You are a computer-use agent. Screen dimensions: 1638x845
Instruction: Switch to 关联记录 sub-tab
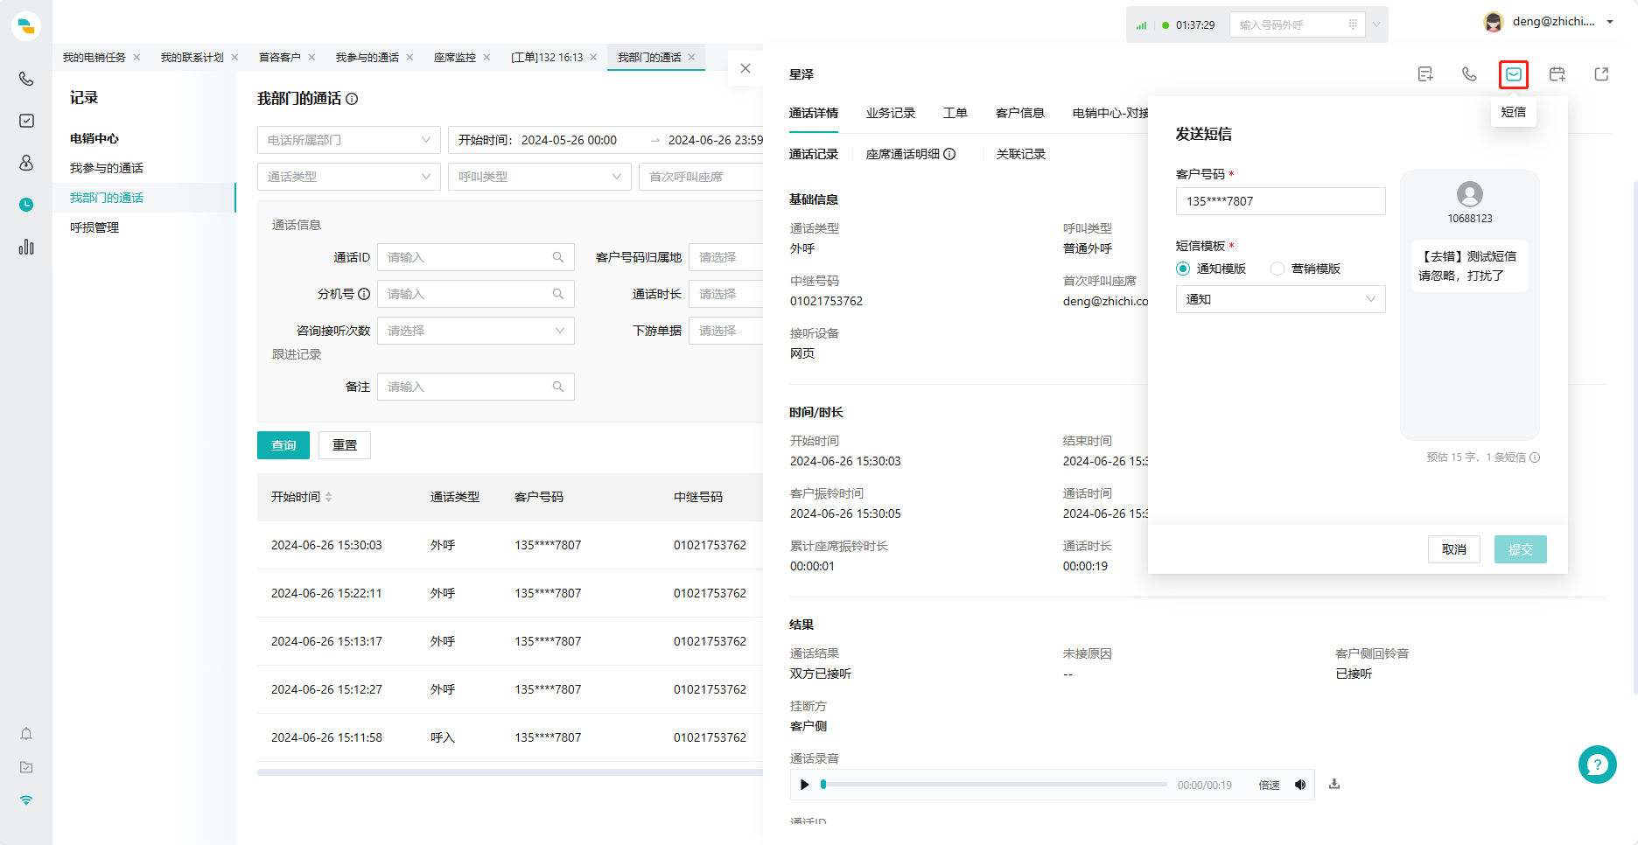1021,154
